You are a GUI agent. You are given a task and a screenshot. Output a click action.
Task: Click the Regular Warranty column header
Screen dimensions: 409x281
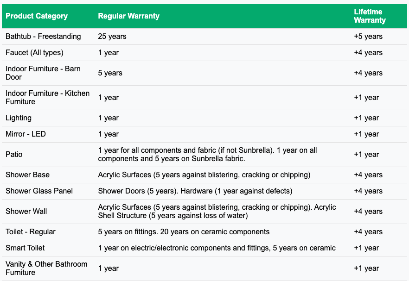[x=128, y=16]
